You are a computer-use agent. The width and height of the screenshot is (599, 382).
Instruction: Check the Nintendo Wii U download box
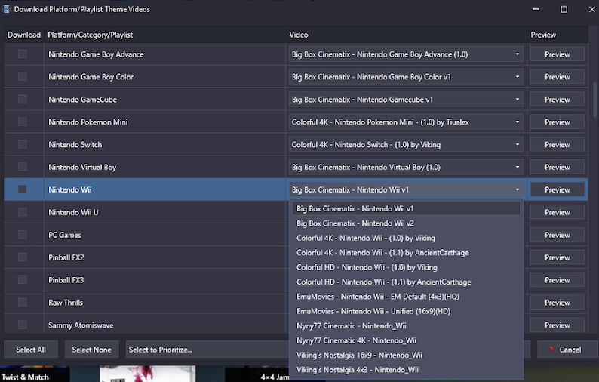[22, 212]
